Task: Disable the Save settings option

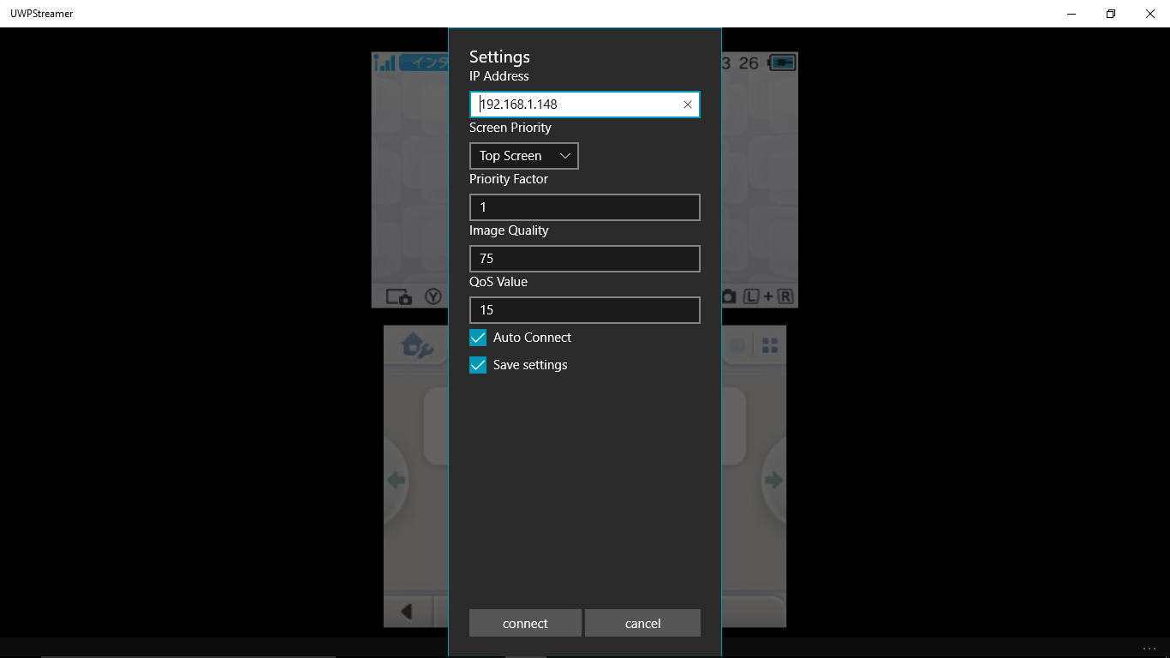Action: [477, 364]
